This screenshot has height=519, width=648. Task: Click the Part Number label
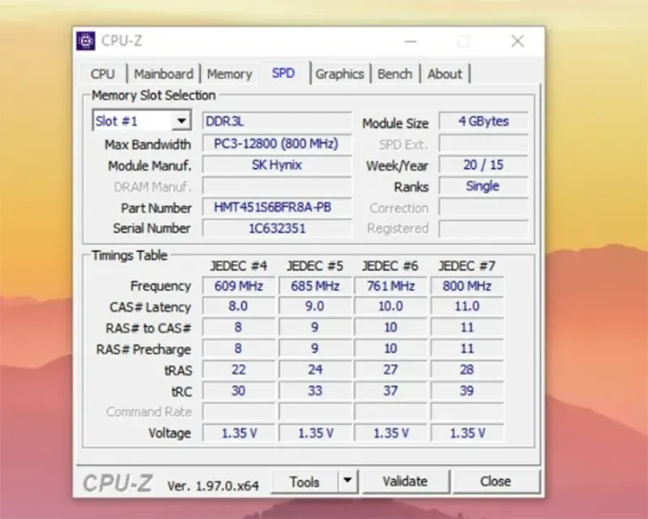coord(156,208)
